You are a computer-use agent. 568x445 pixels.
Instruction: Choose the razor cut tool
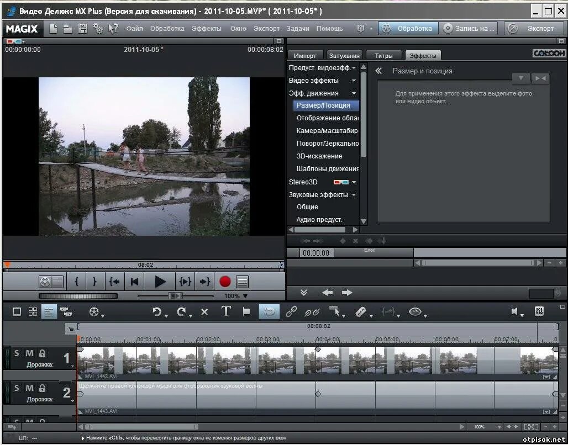pos(361,311)
